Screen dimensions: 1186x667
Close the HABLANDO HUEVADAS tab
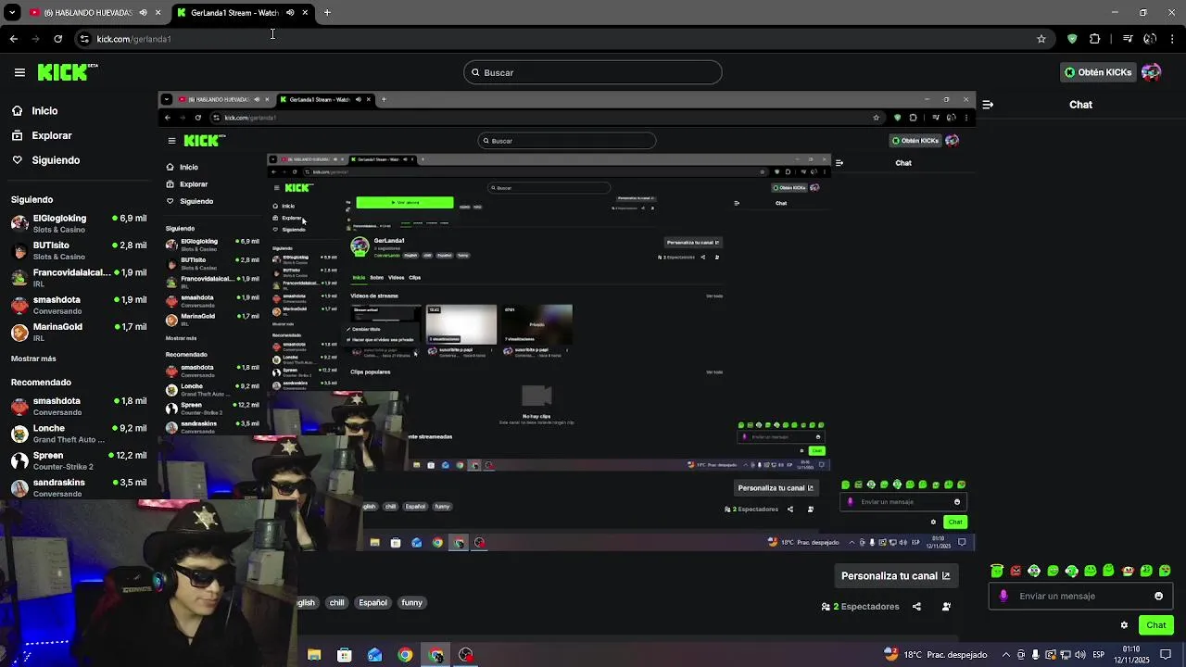coord(158,13)
